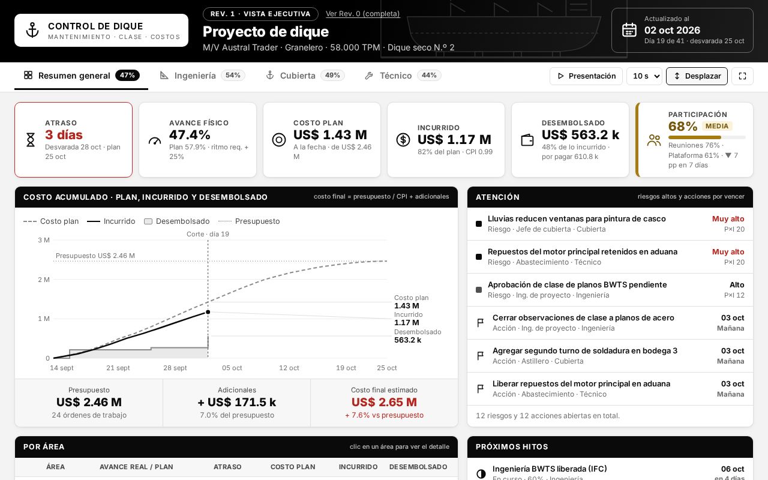Click the Liberar repuestos del motor principal row
Screen dimensions: 768x480
pyautogui.click(x=610, y=389)
